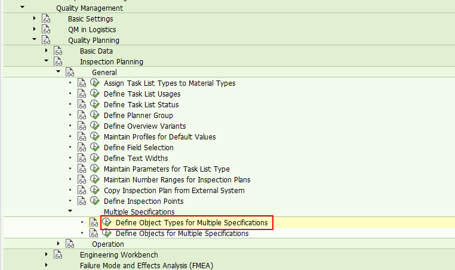Image resolution: width=455 pixels, height=270 pixels.
Task: Open Assign Task List Types to Material Types
Action: click(170, 83)
